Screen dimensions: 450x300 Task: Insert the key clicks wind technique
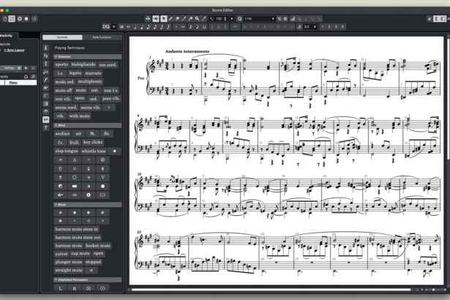click(x=93, y=143)
